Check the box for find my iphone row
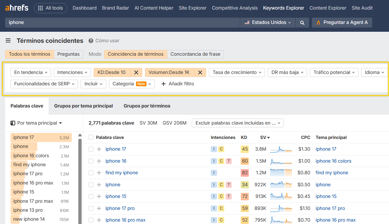Image resolution: width=389 pixels, height=224 pixels. point(91,173)
